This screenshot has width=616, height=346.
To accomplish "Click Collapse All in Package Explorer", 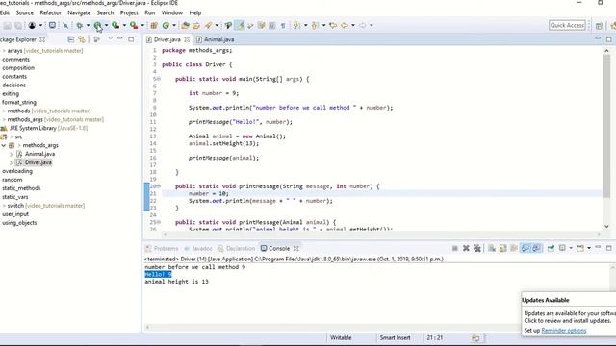I will (x=70, y=39).
